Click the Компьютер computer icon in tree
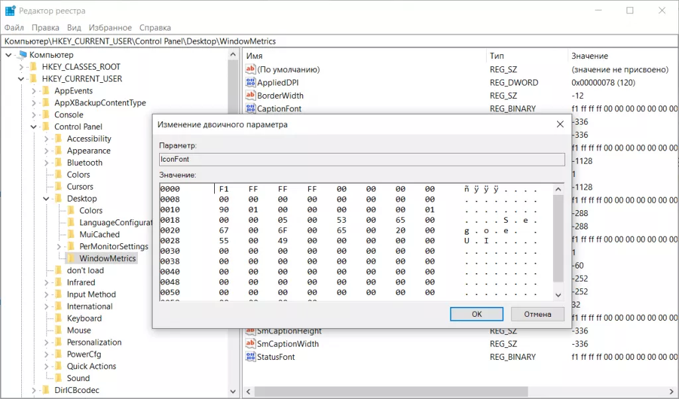The image size is (679, 399). pos(22,55)
